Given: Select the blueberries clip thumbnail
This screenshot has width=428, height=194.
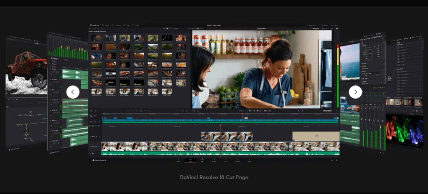Looking at the screenshot, I should 97,56.
